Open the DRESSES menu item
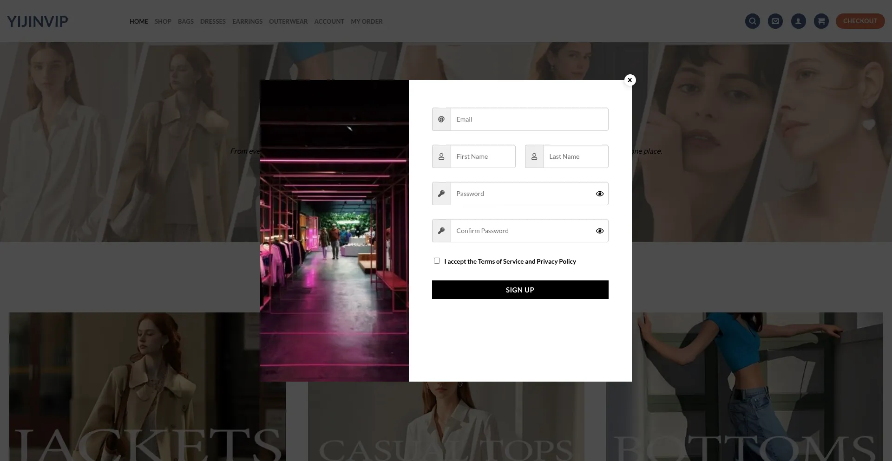 point(213,21)
